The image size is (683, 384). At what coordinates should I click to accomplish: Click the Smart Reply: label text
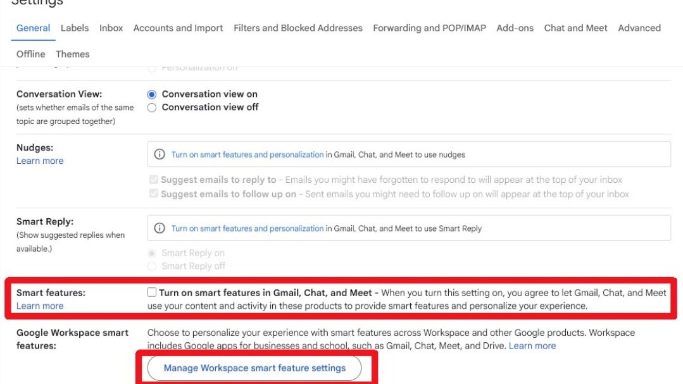tap(45, 221)
